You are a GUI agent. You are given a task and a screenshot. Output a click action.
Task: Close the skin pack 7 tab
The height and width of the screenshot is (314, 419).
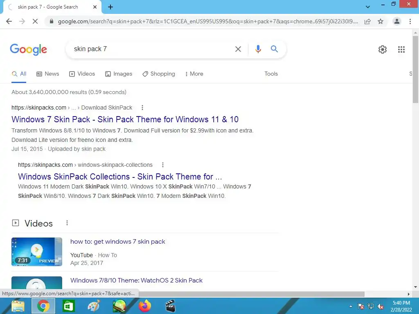tap(95, 7)
